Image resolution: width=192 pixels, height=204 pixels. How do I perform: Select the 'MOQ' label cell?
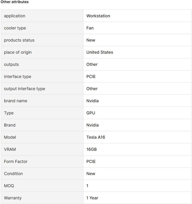(42, 186)
